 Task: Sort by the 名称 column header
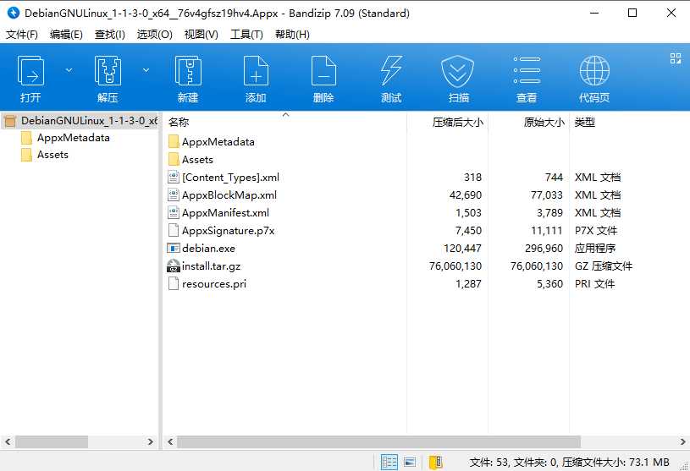284,122
